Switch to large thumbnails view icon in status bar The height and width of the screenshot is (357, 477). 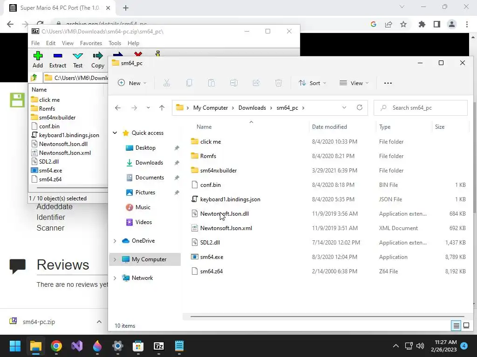click(466, 326)
